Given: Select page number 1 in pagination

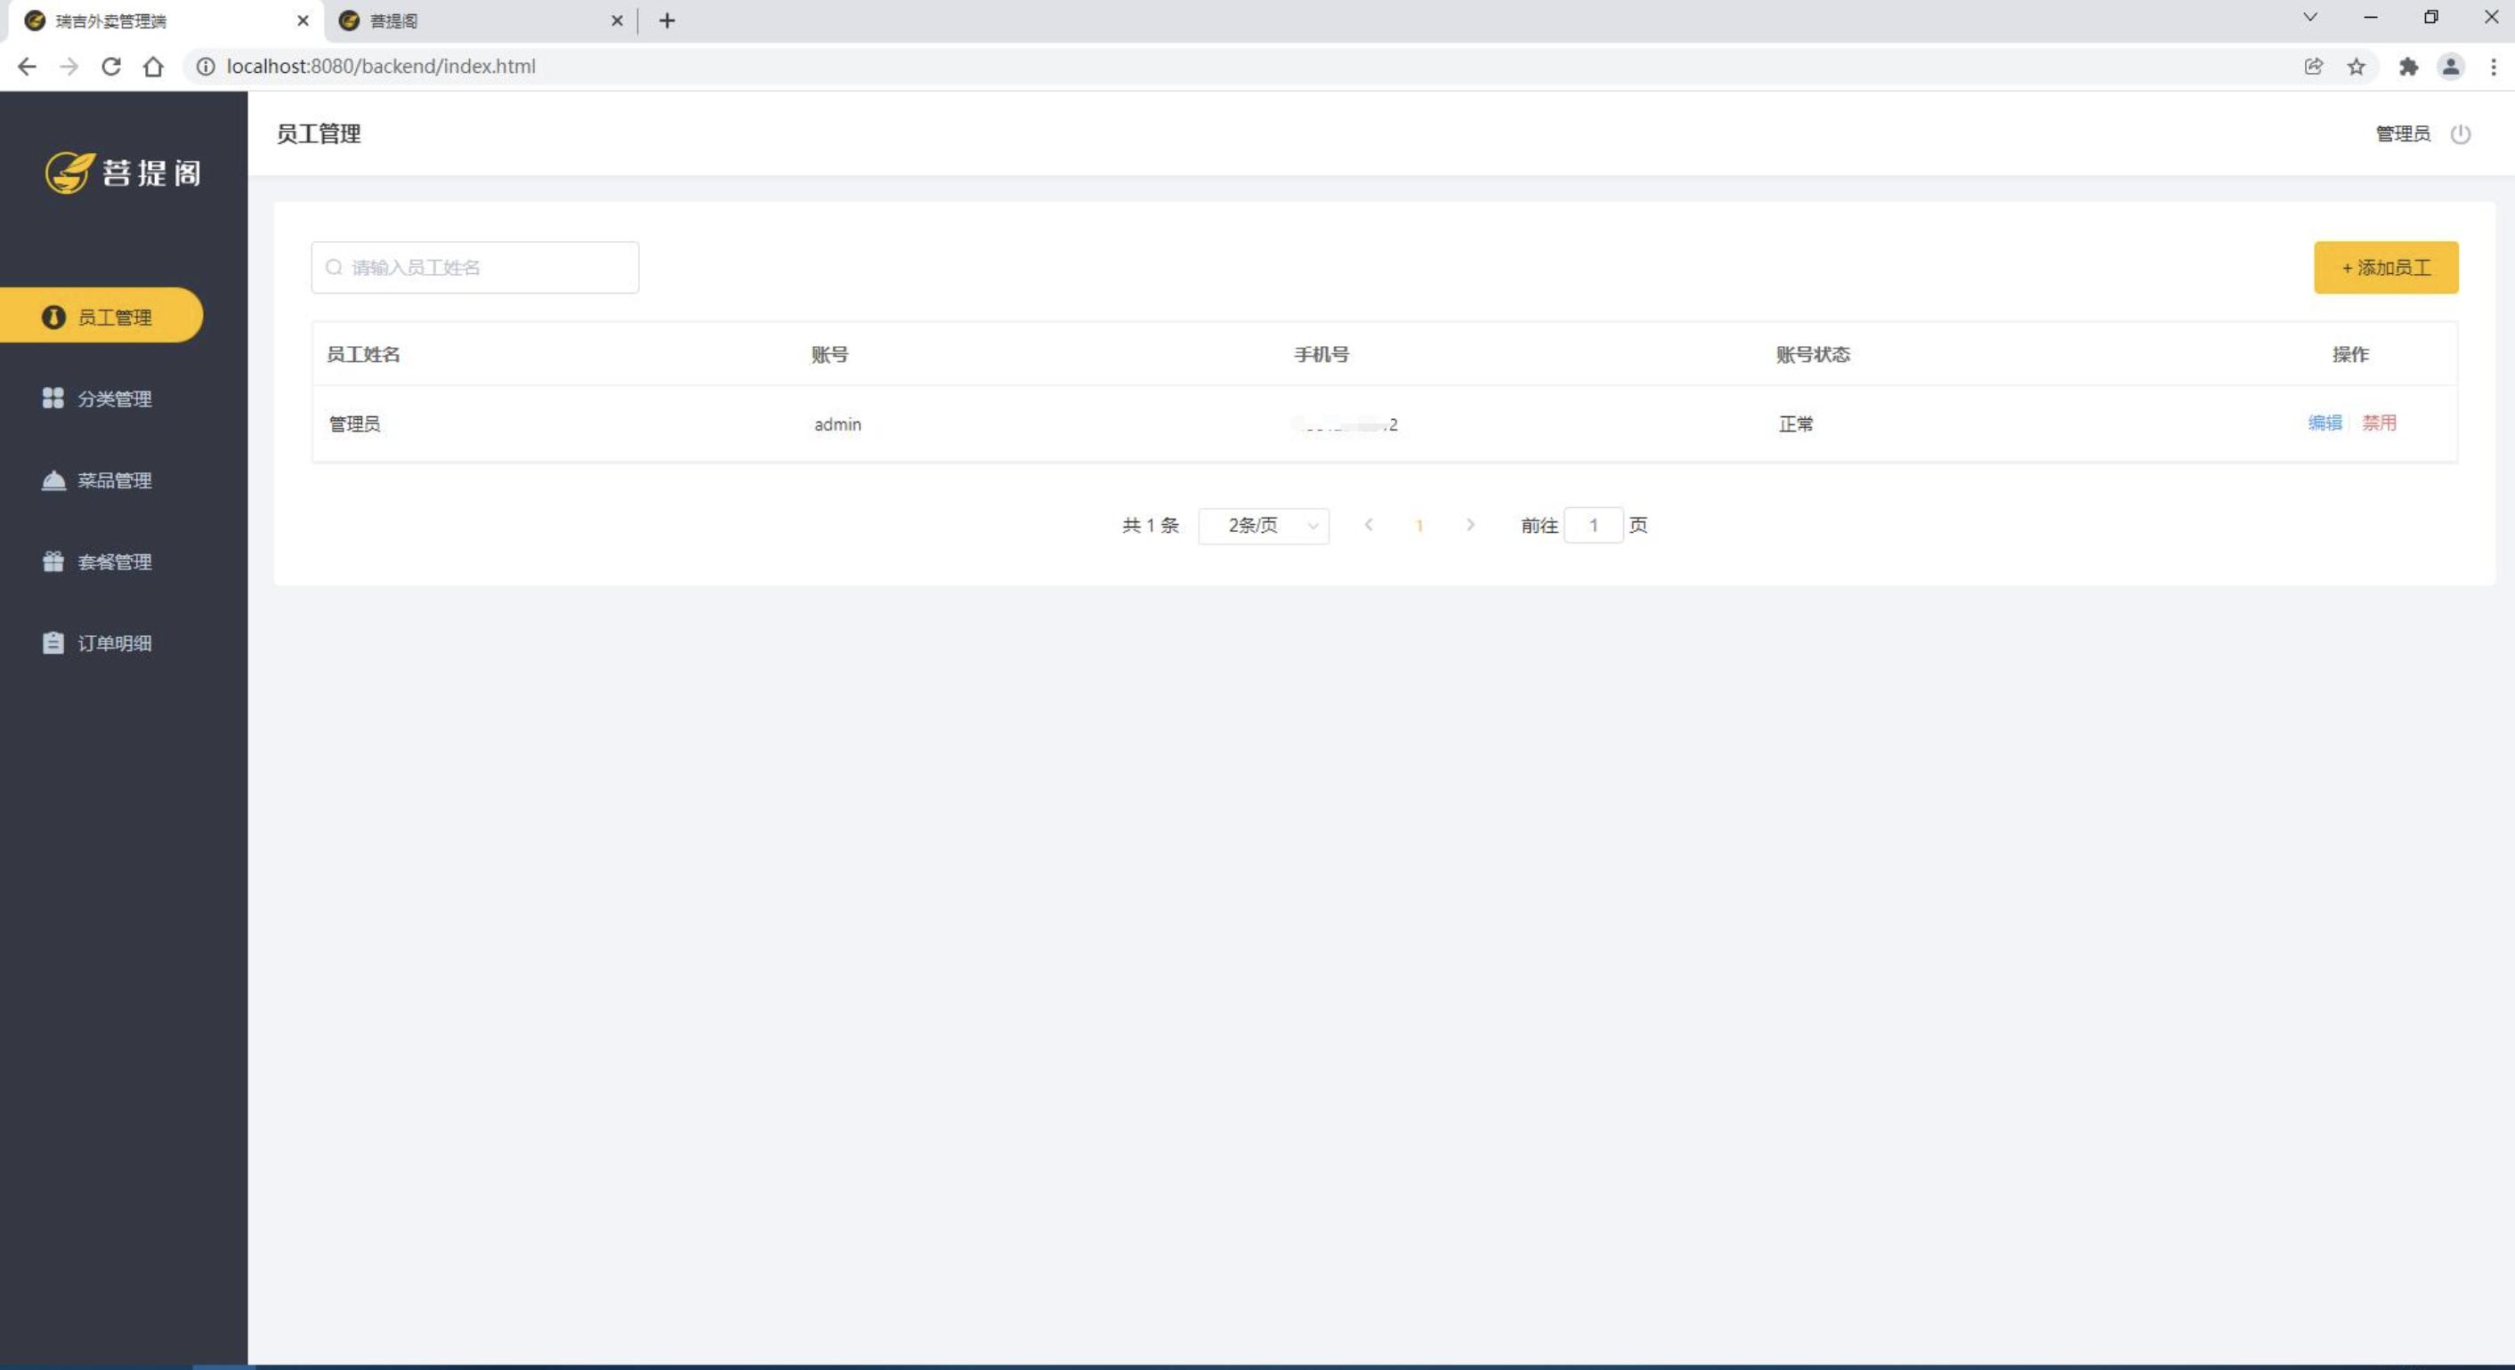Looking at the screenshot, I should (1419, 526).
